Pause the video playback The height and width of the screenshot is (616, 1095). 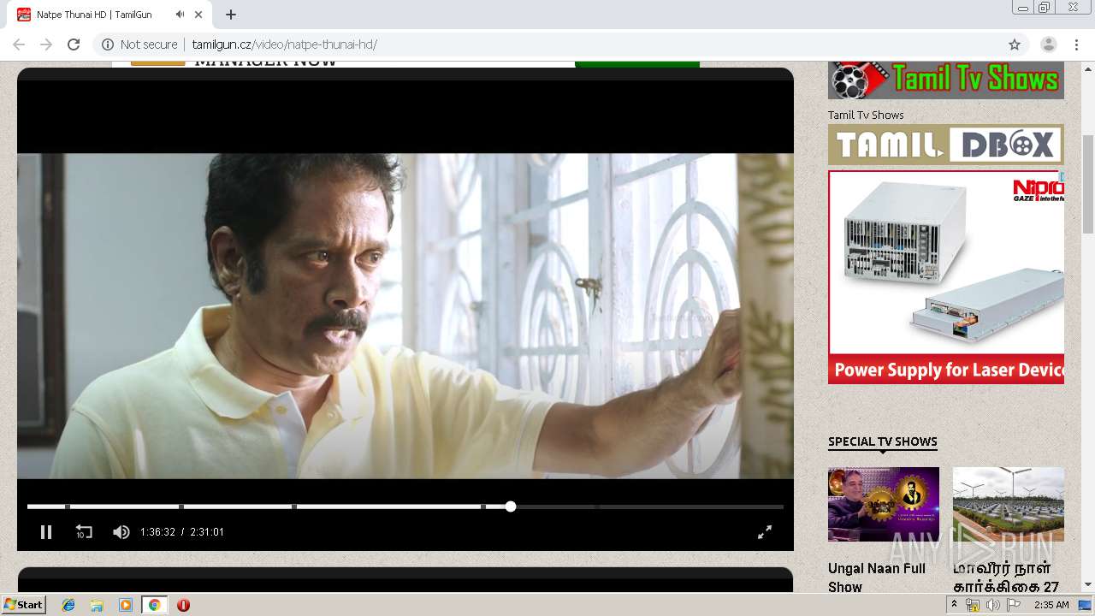coord(46,532)
